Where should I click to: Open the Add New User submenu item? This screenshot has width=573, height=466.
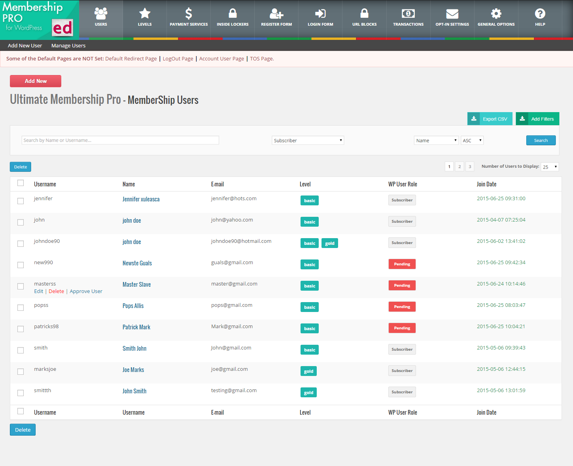click(25, 45)
